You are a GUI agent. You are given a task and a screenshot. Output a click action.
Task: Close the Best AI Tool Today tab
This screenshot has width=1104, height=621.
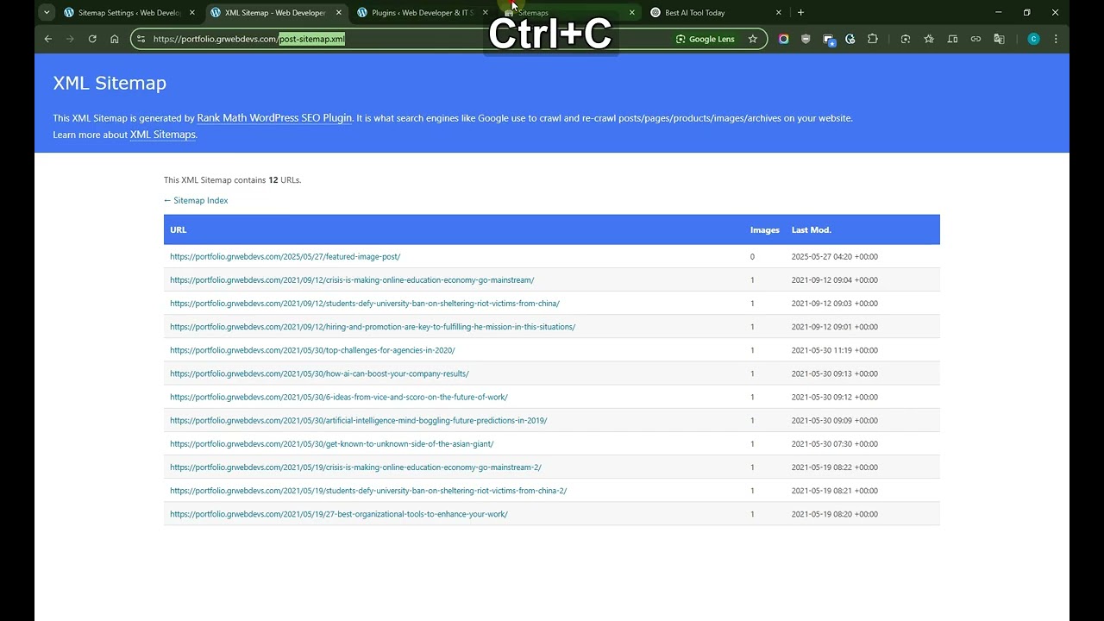[779, 13]
